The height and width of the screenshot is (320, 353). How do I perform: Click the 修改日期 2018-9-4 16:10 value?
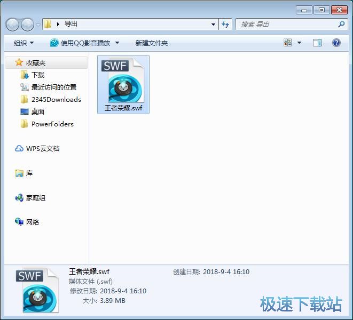pyautogui.click(x=123, y=291)
